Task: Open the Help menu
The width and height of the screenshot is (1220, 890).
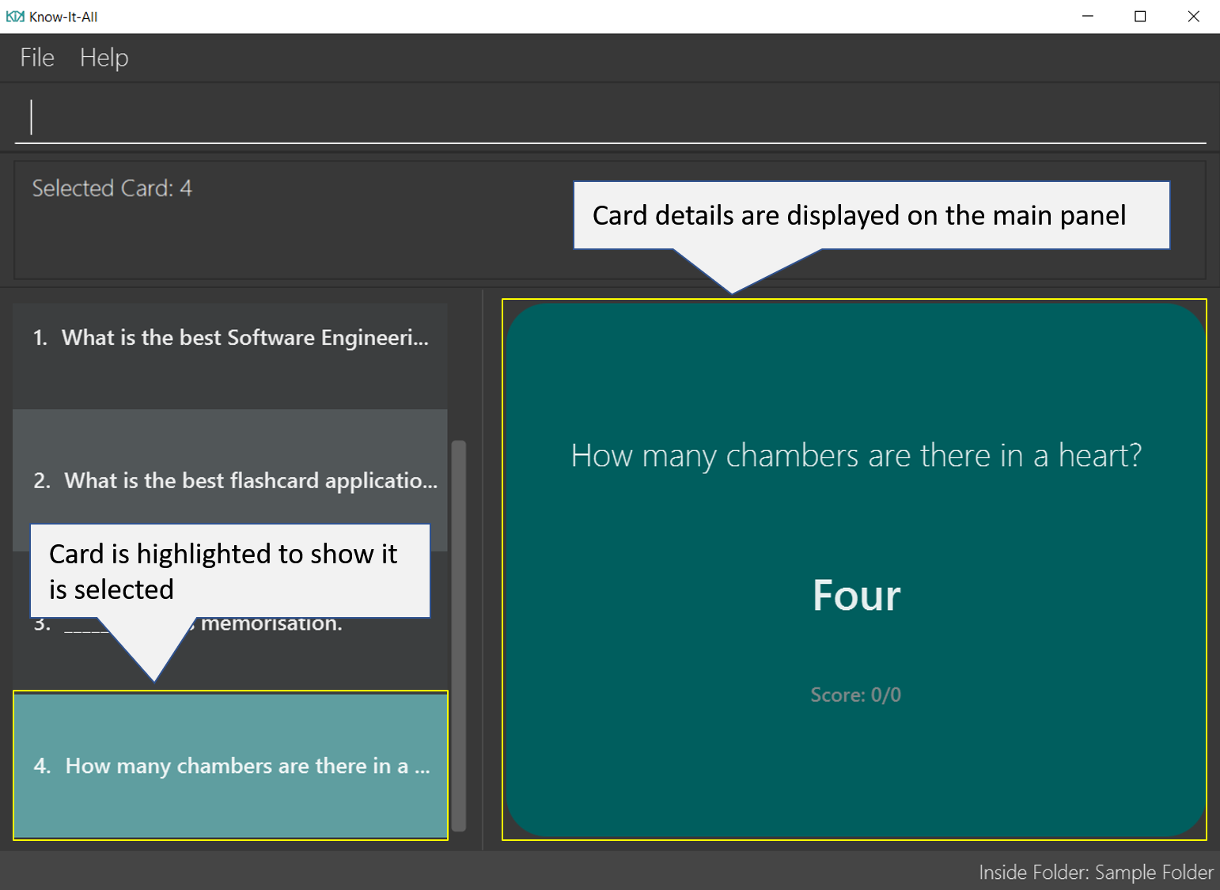Action: coord(104,58)
